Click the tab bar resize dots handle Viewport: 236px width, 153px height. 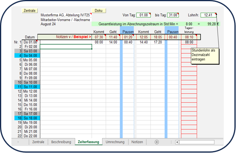click(171, 142)
